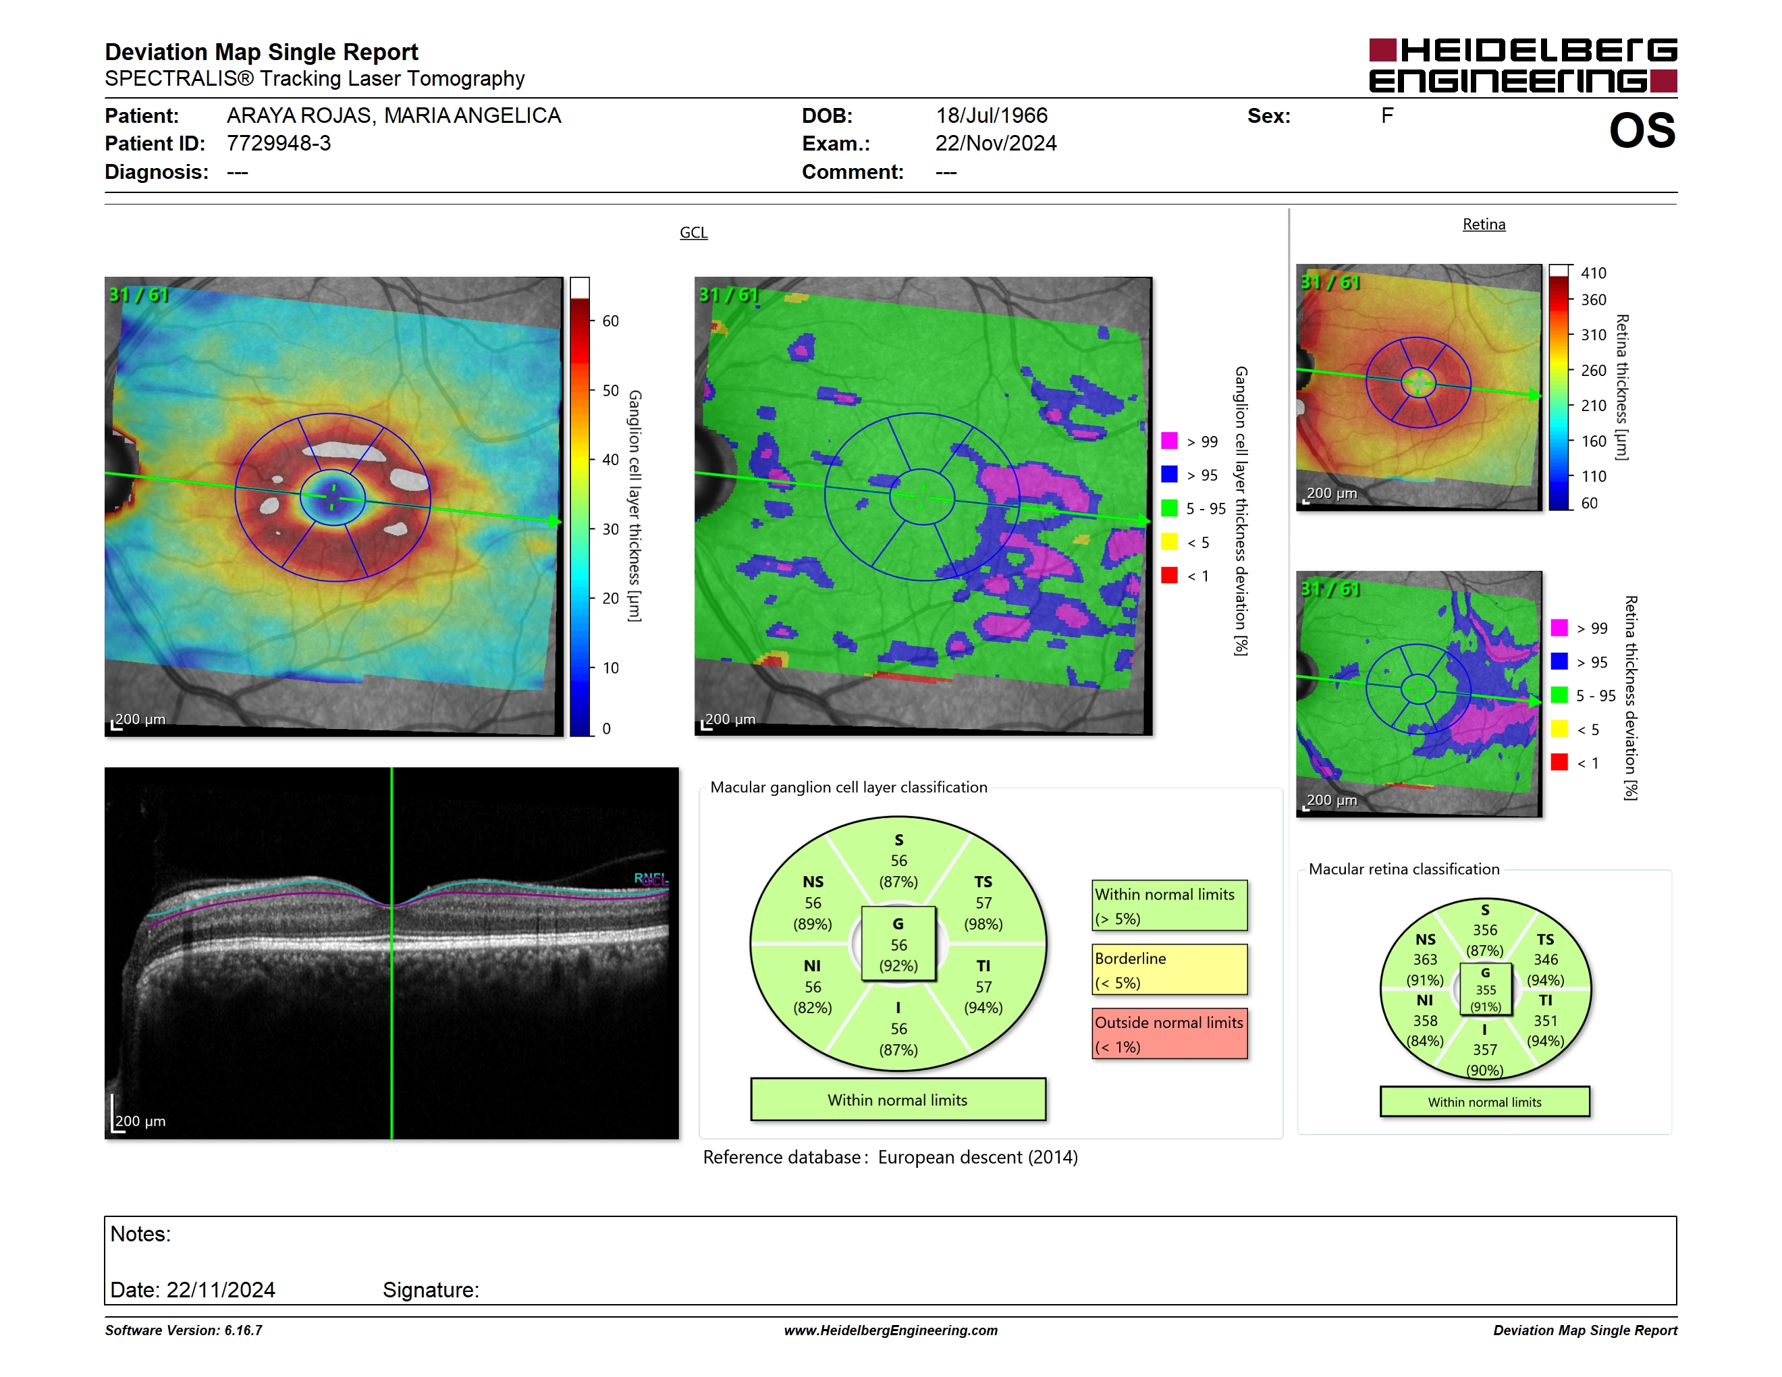
Task: Click GCL sector I value 56 (87%)
Action: [898, 1039]
